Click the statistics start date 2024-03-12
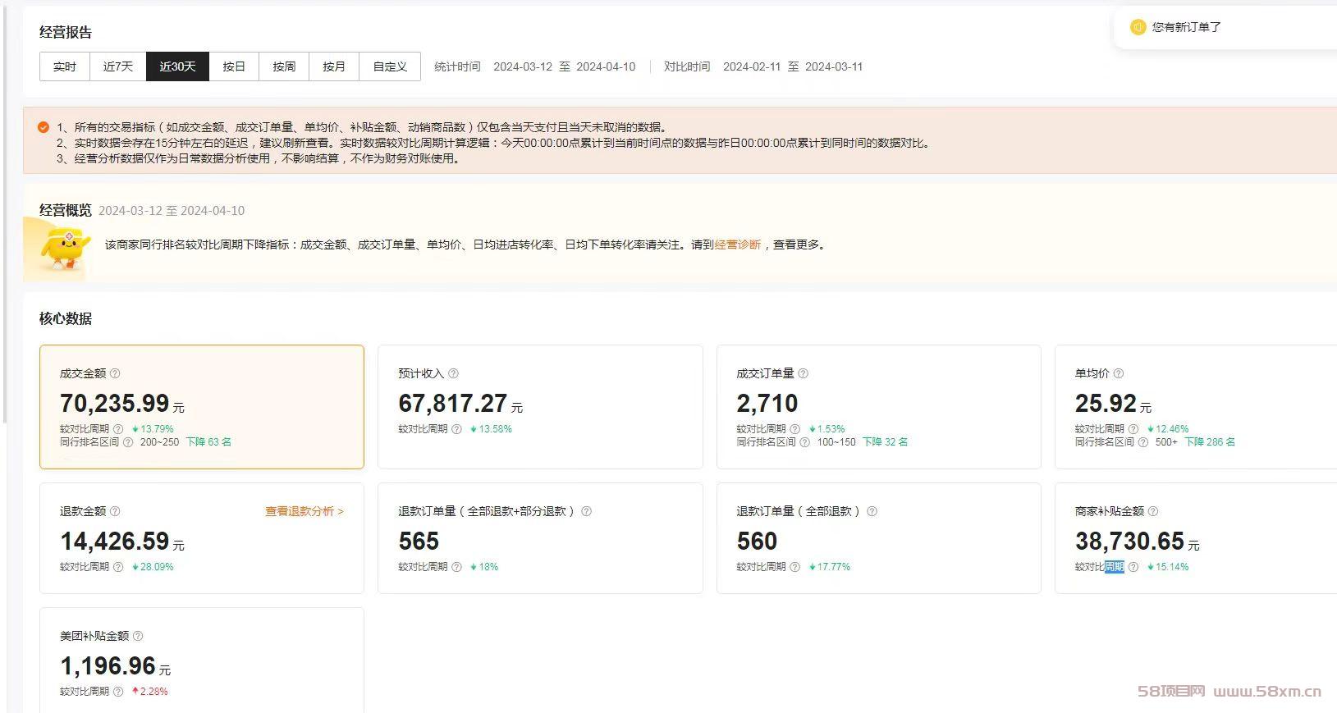Viewport: 1337px width, 713px height. click(523, 66)
